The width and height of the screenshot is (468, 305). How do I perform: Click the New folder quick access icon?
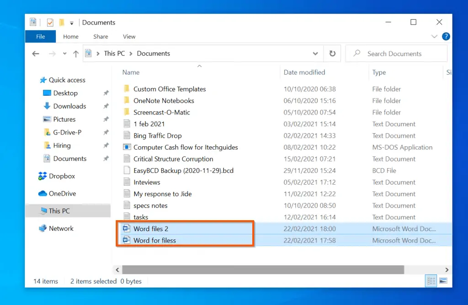pos(62,22)
